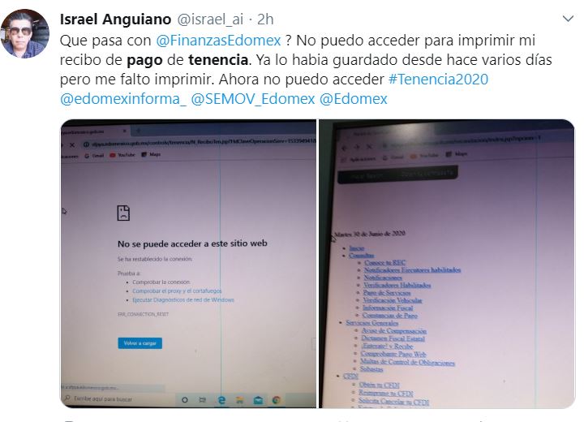Click the File Explorer taskbar icon

pyautogui.click(x=239, y=400)
